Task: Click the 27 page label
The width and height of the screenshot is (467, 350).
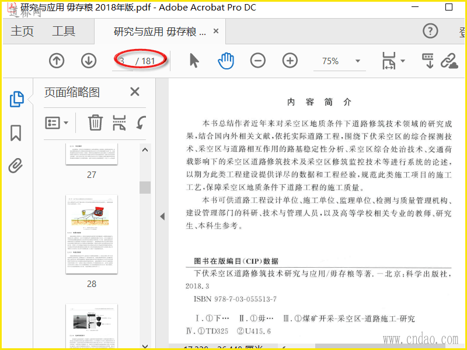Action: 92,174
